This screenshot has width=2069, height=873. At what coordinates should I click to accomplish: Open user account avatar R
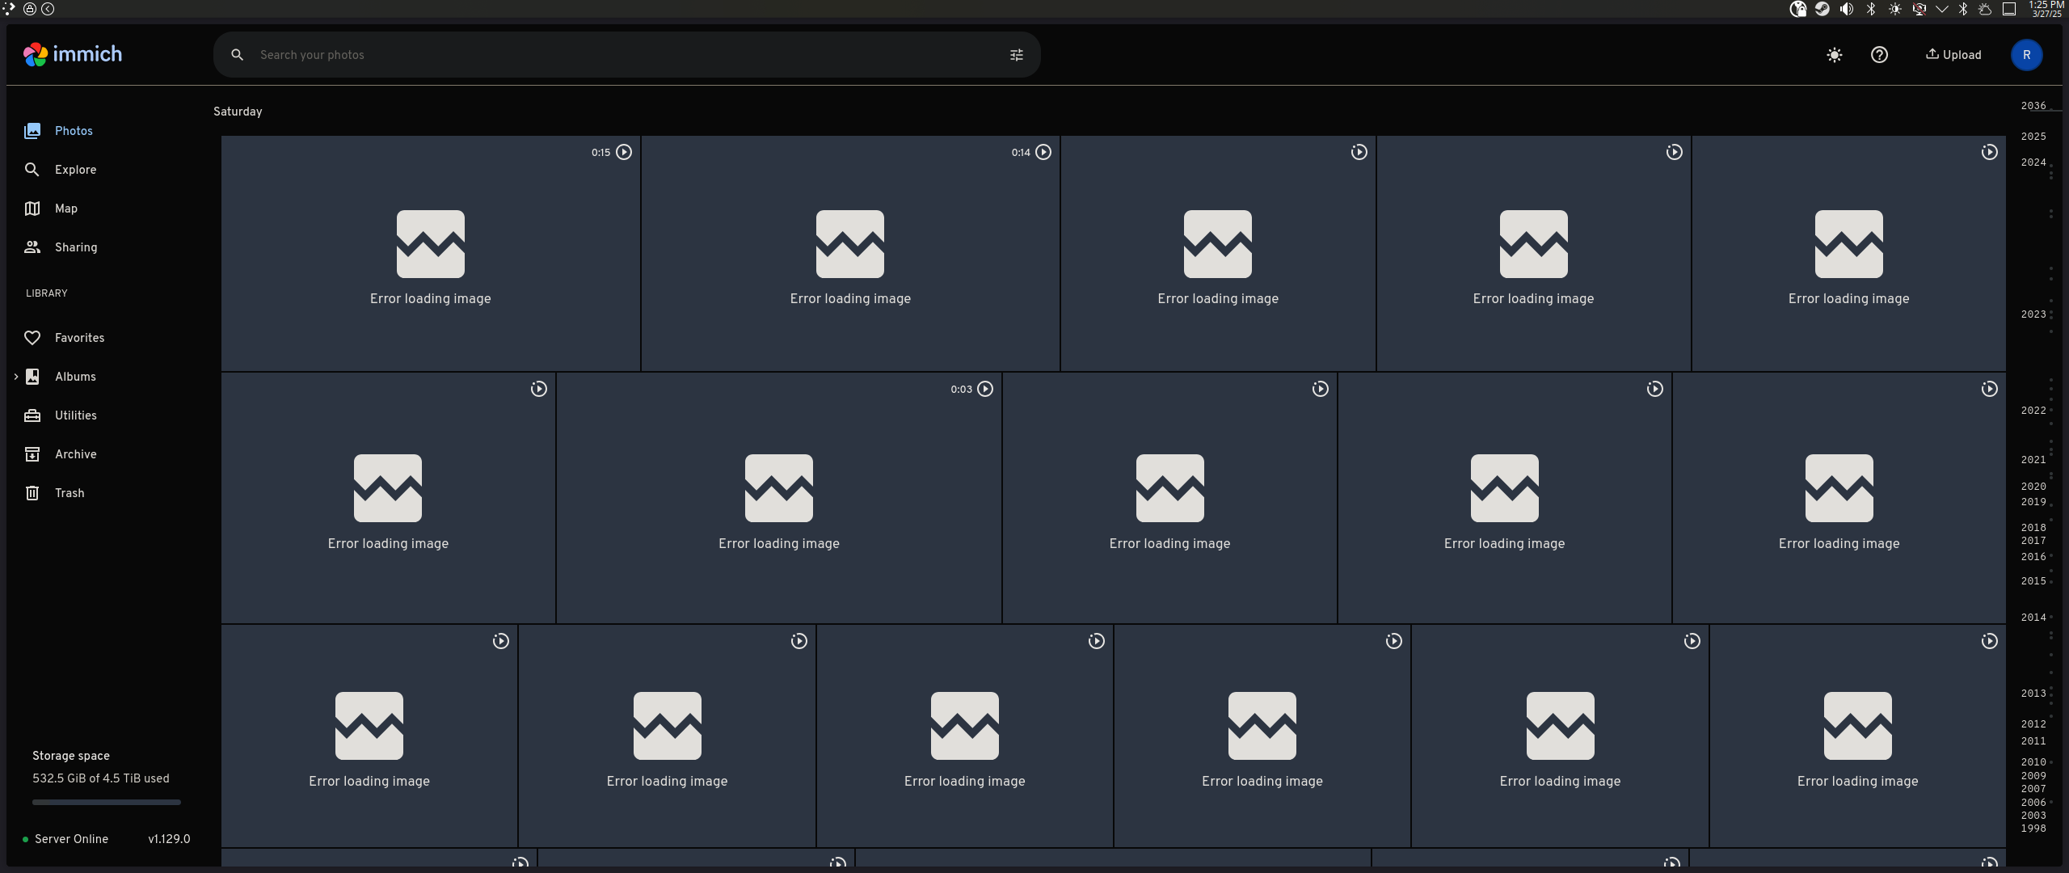point(2026,55)
